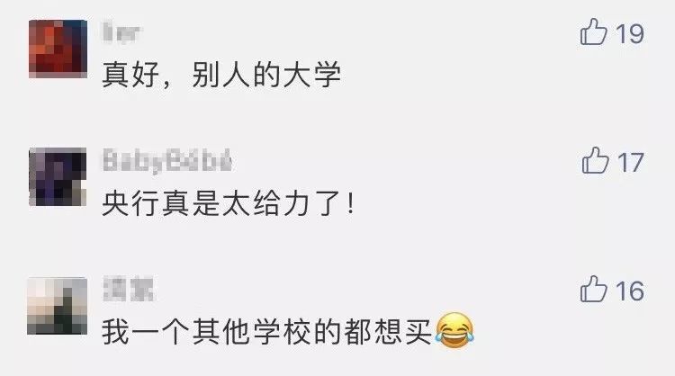
Task: Click the laughing-crying emoji in third comment
Action: (454, 330)
